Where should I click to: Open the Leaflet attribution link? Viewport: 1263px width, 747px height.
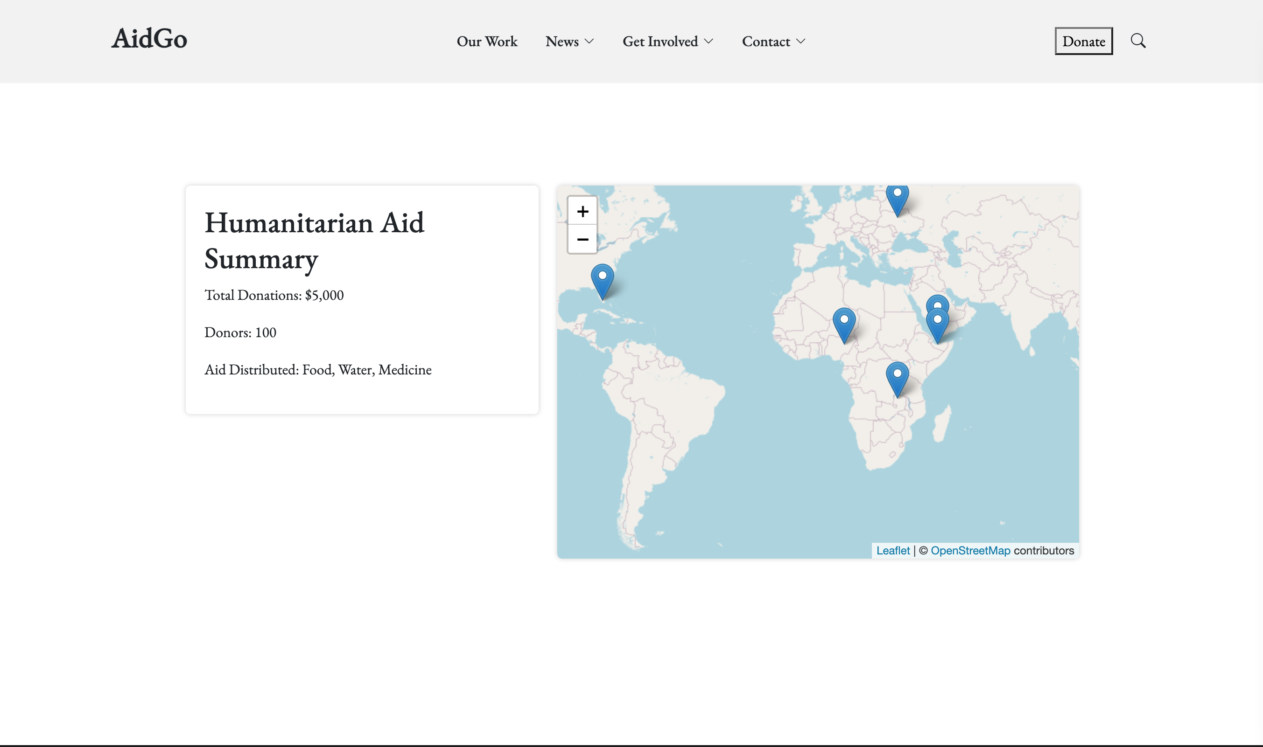point(893,550)
